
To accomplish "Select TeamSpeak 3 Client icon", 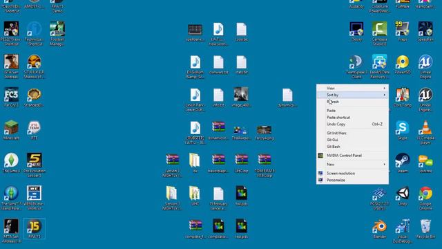I will 356,66.
